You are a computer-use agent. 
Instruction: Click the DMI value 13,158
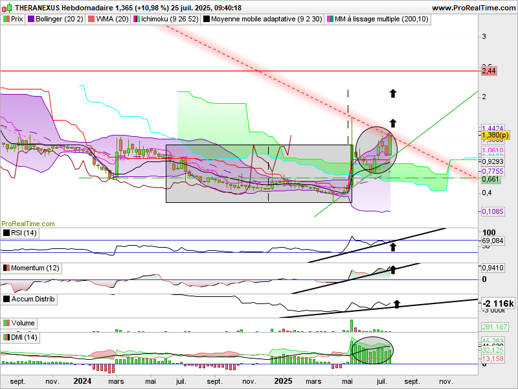click(x=493, y=359)
